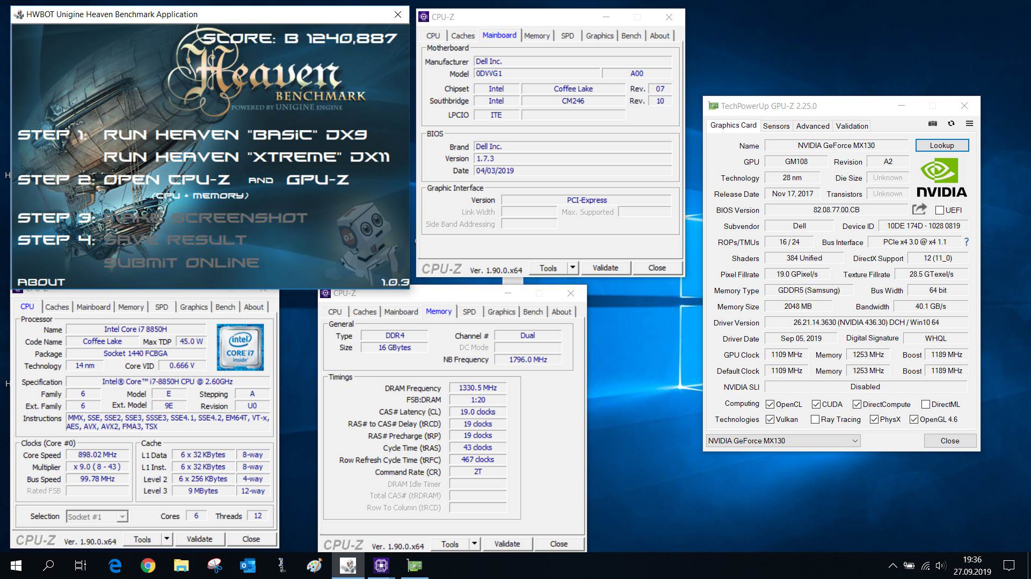Toggle UEFI checkbox in GPU-Z

point(939,210)
